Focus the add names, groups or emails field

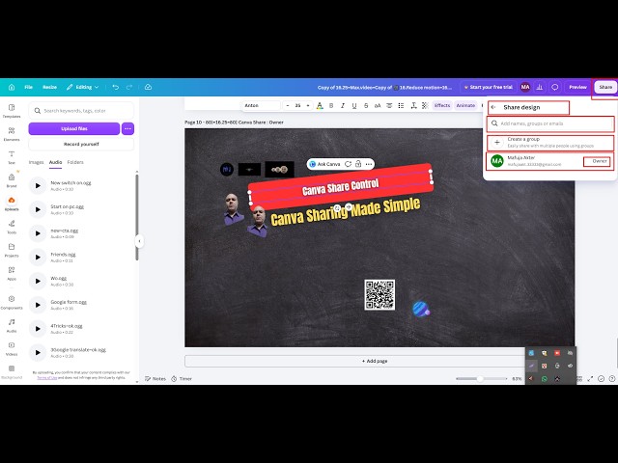[550, 123]
